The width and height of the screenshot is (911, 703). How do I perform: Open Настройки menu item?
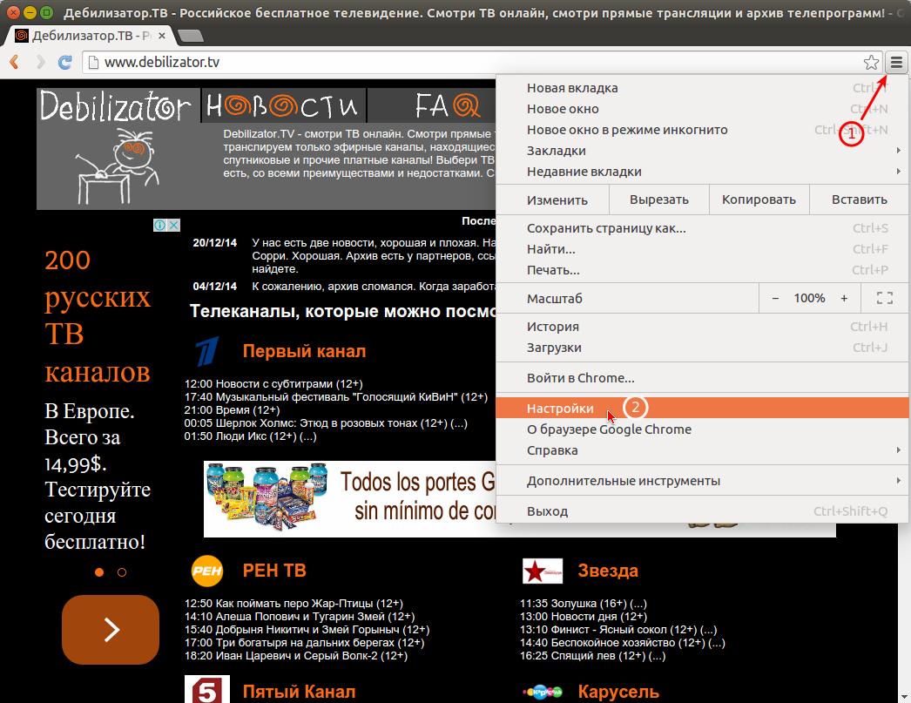coord(702,409)
